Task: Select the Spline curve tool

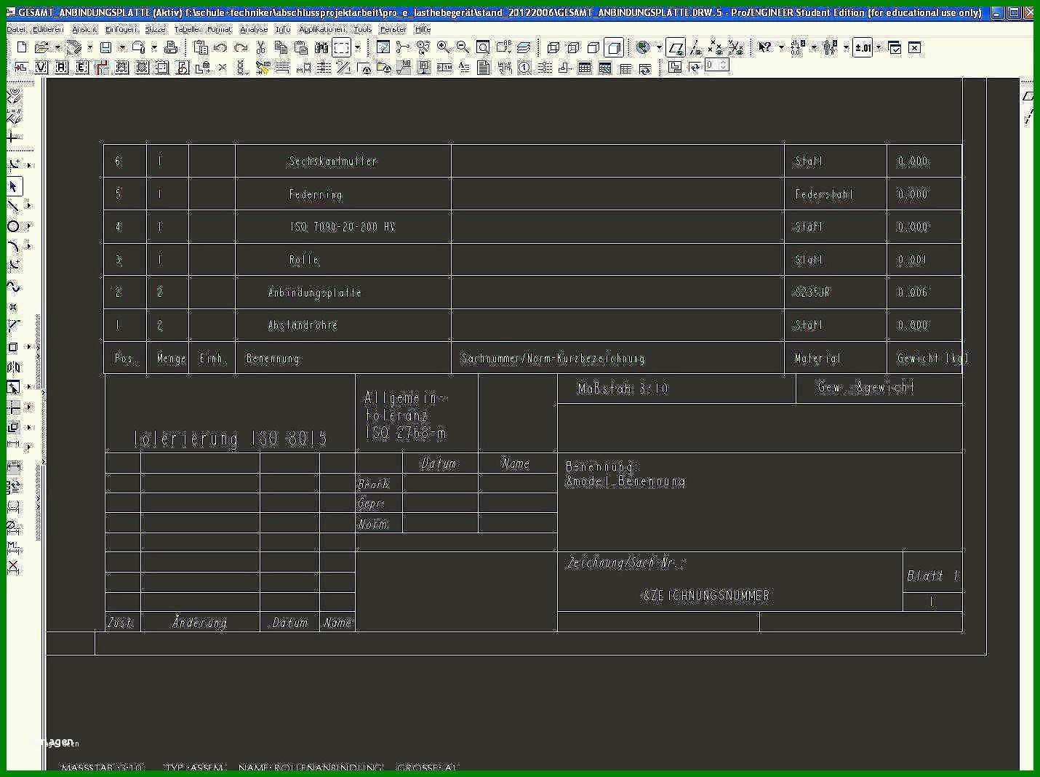Action: (13, 287)
